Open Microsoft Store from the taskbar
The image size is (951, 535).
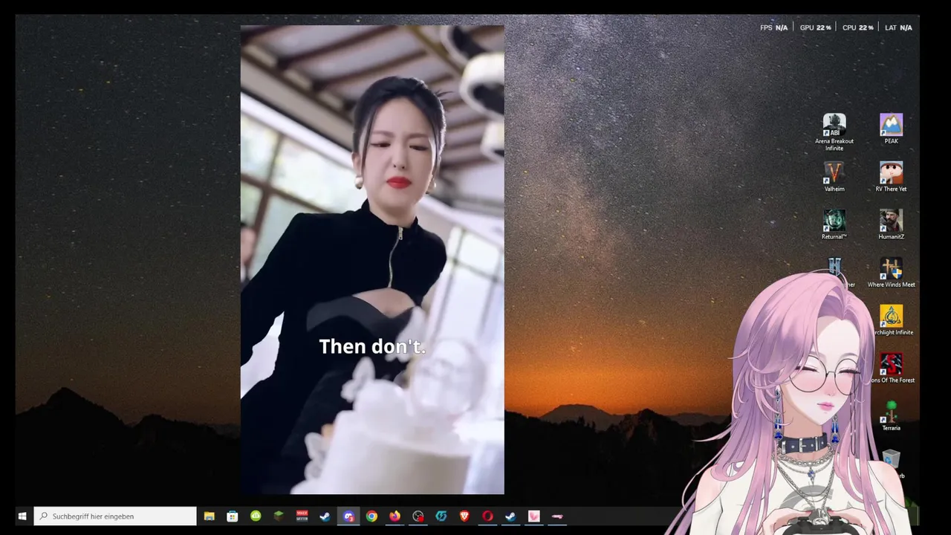tap(233, 516)
